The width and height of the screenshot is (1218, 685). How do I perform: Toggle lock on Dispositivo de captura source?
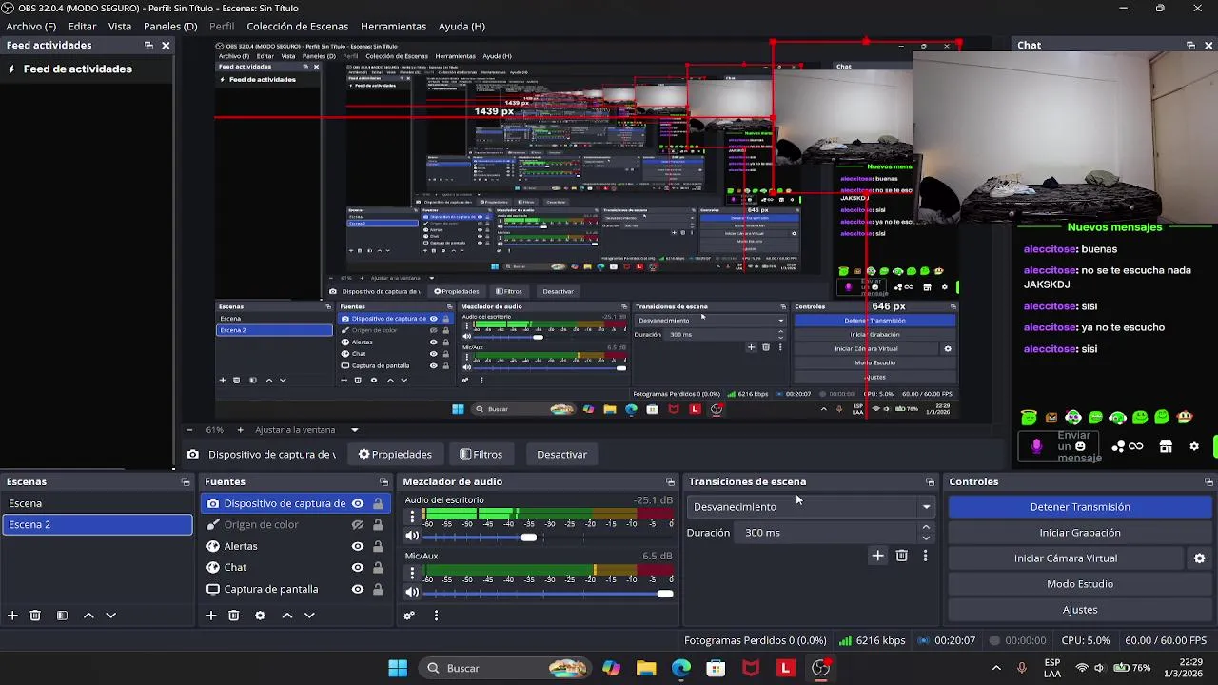[x=378, y=503]
